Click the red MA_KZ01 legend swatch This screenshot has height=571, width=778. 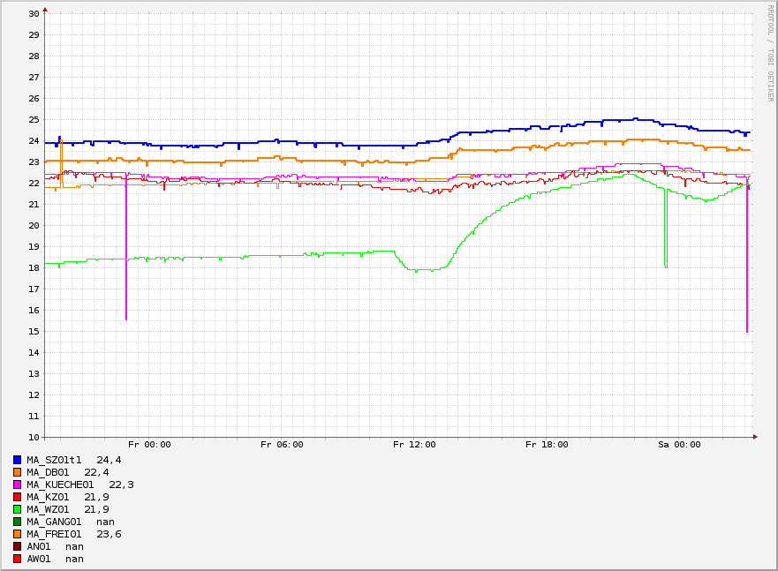pos(18,497)
